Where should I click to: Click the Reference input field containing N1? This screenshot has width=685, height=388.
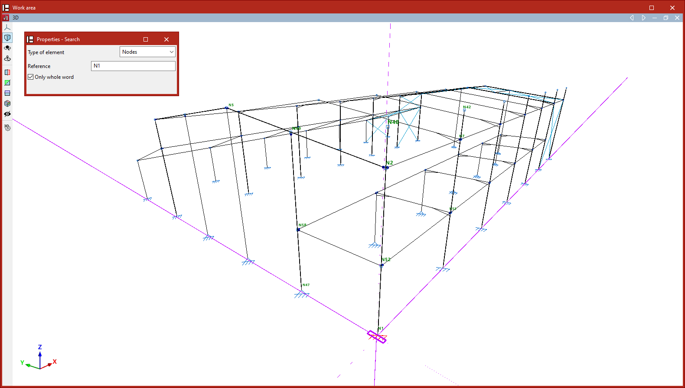click(x=133, y=66)
